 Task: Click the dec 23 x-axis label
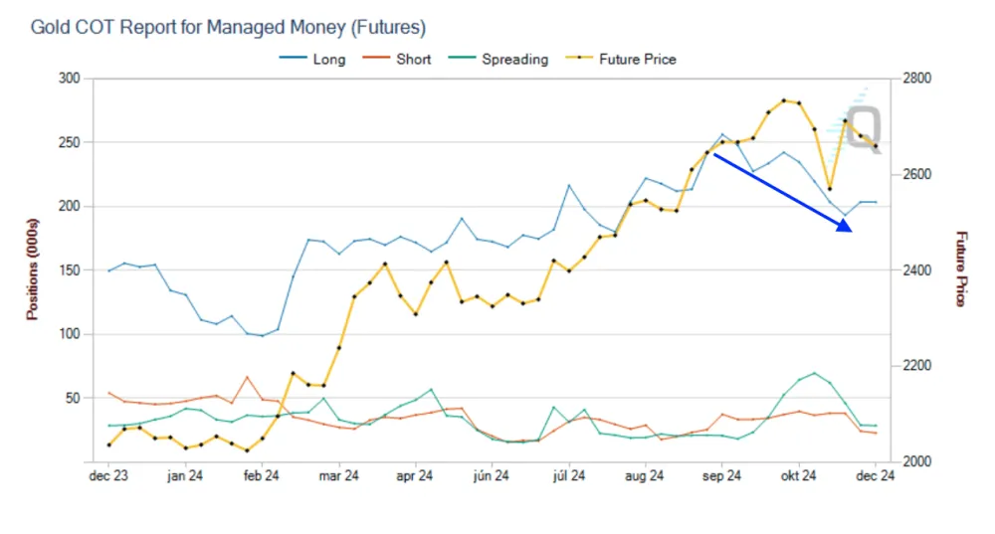pos(108,477)
